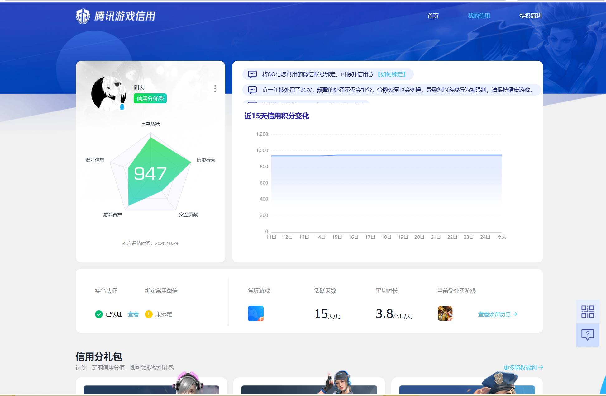Click the 账号信息 radar label
Screen dimensions: 606x396
pyautogui.click(x=95, y=160)
